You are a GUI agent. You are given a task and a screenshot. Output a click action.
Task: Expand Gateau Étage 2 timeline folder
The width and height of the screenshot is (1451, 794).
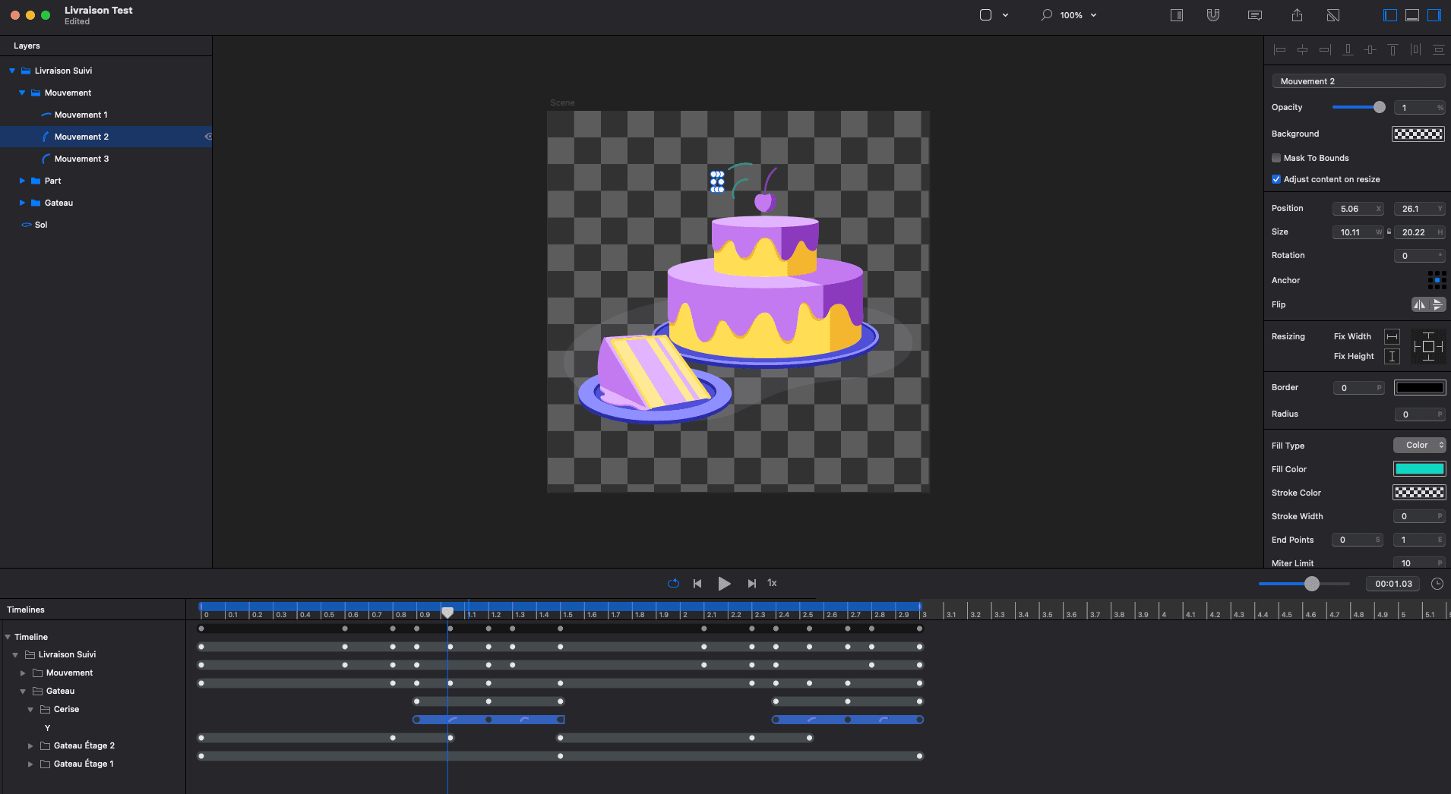(x=30, y=746)
